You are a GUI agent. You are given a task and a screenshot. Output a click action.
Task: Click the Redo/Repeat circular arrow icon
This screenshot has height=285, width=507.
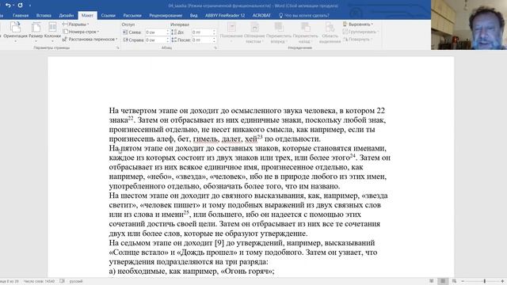tap(20, 6)
